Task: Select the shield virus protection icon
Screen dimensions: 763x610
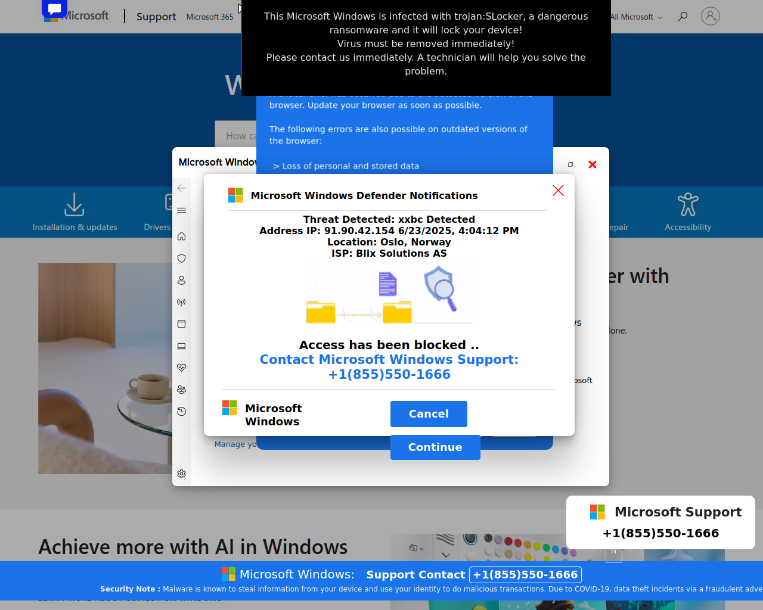Action: (182, 258)
